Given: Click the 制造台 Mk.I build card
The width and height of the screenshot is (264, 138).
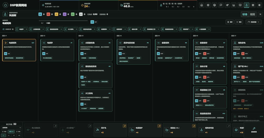Looking at the screenshot, I should (x=180, y=130).
